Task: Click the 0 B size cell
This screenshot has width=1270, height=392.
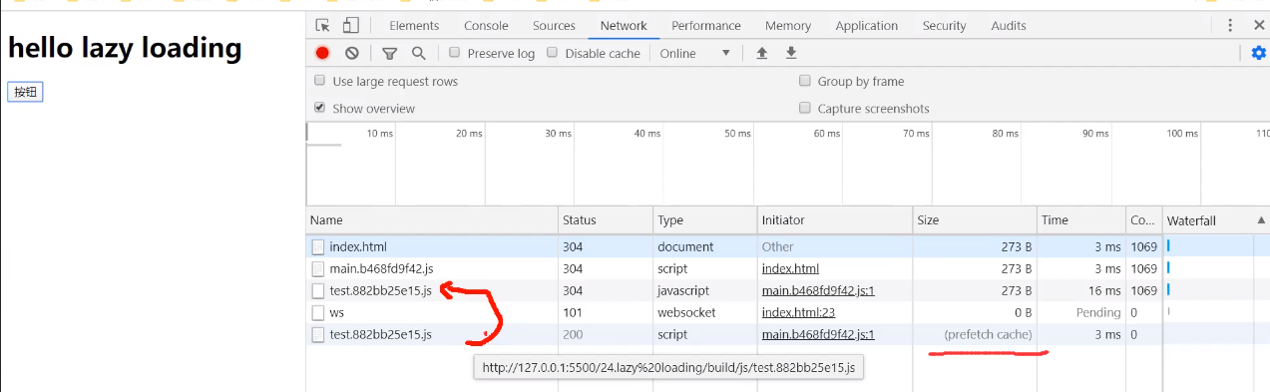Action: [1022, 312]
